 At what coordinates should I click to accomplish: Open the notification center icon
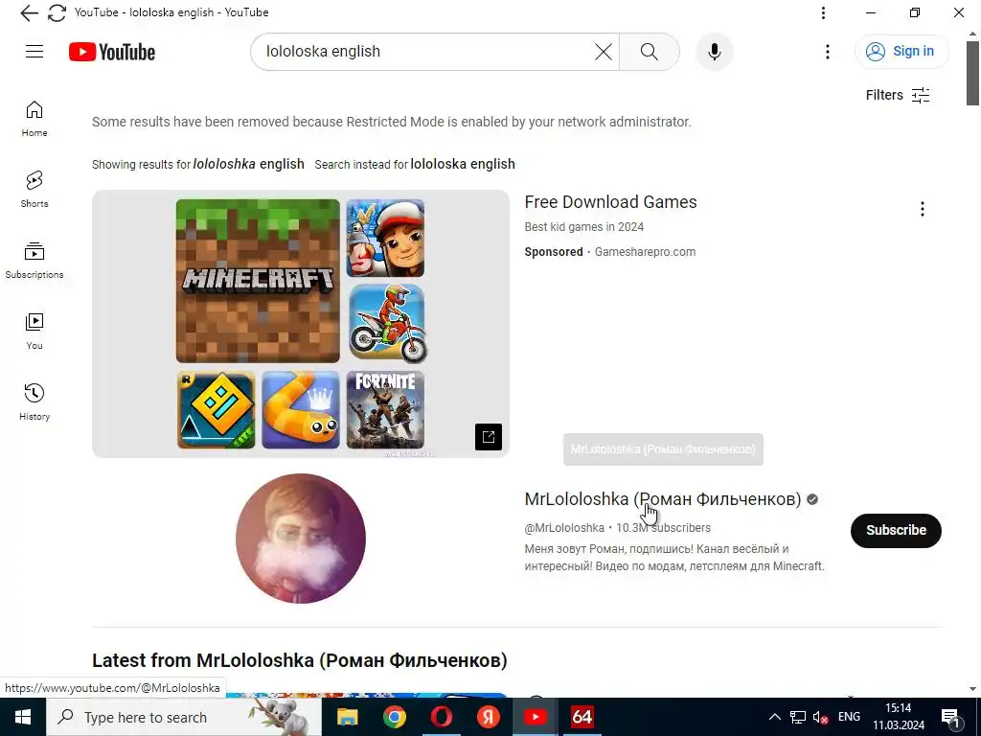[951, 717]
